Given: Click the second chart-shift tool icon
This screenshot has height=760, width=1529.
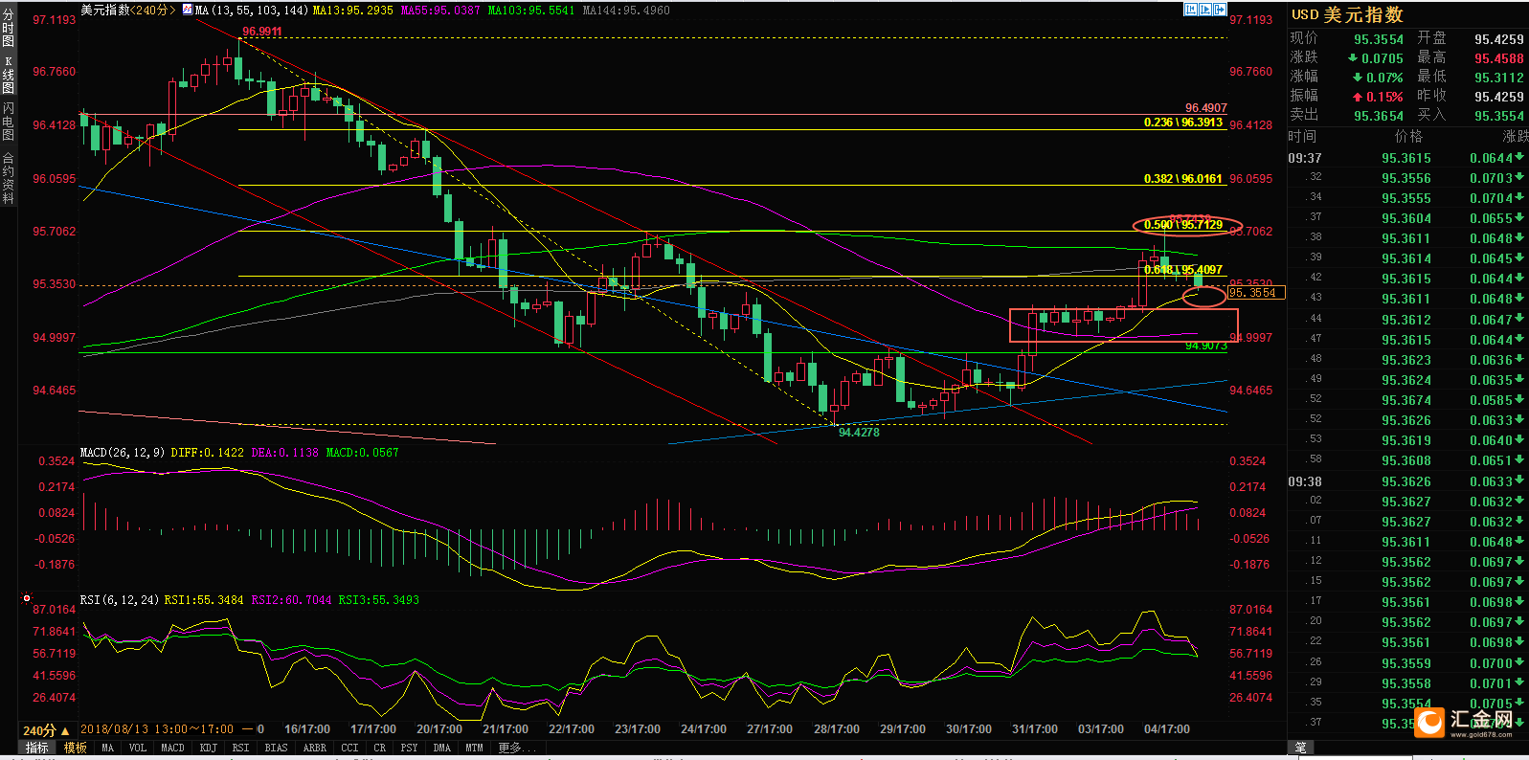Looking at the screenshot, I should click(x=1205, y=10).
